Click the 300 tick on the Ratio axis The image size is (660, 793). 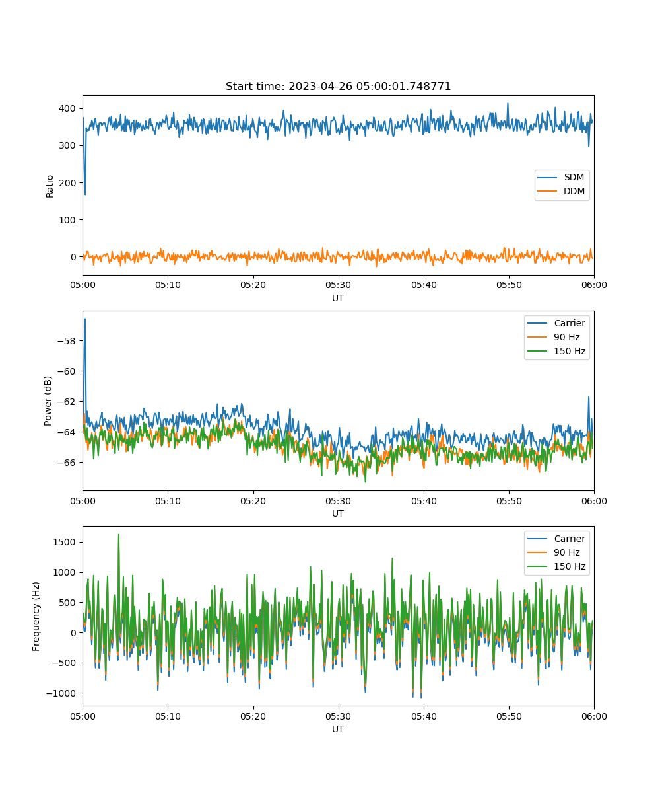69,145
